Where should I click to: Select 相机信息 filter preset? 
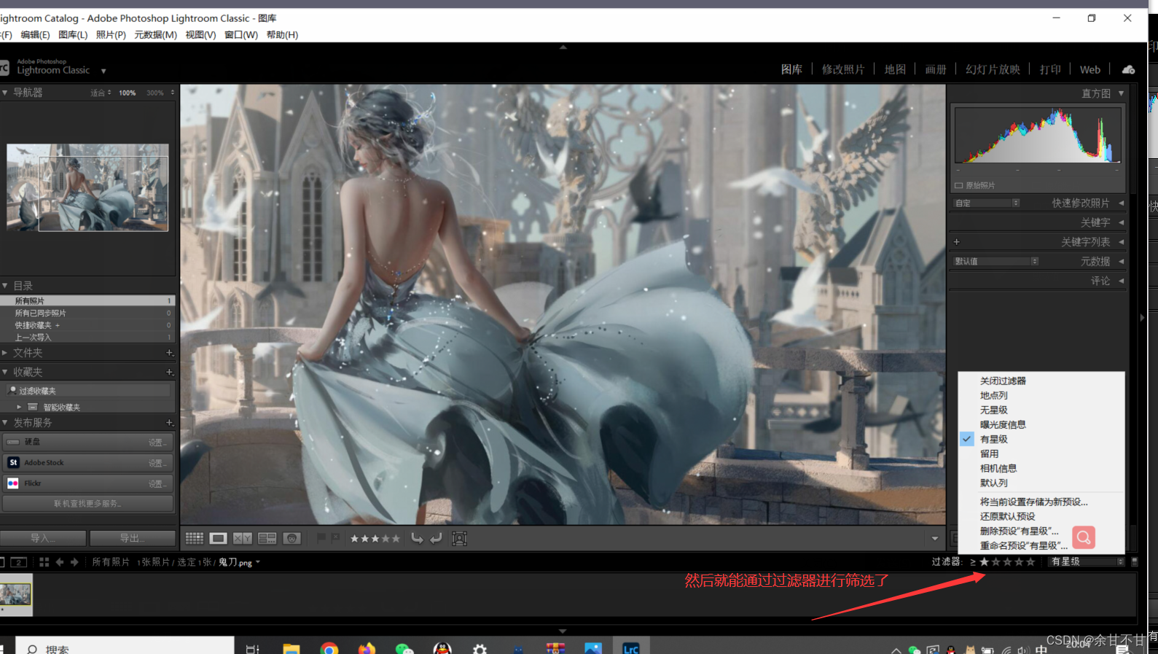1041,468
